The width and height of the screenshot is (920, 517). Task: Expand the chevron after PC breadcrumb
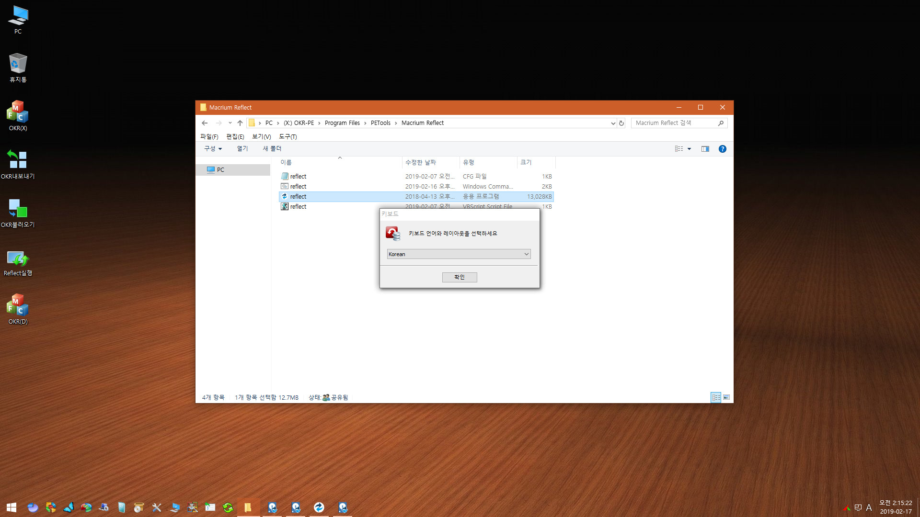coord(278,123)
